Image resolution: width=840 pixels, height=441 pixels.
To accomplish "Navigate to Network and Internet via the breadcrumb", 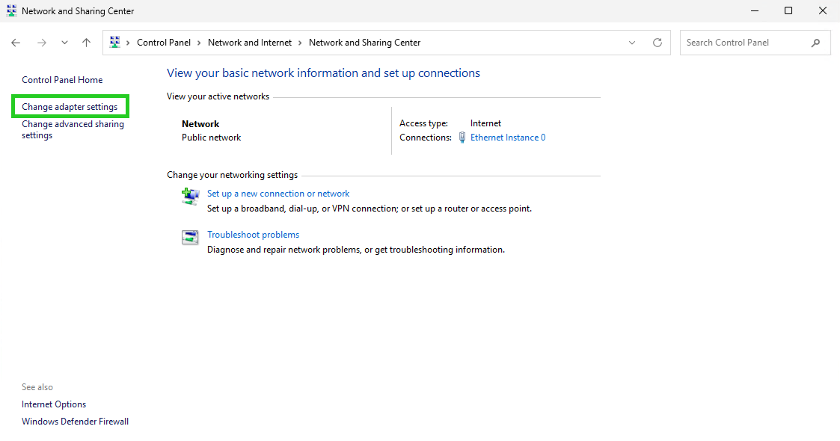I will click(249, 43).
